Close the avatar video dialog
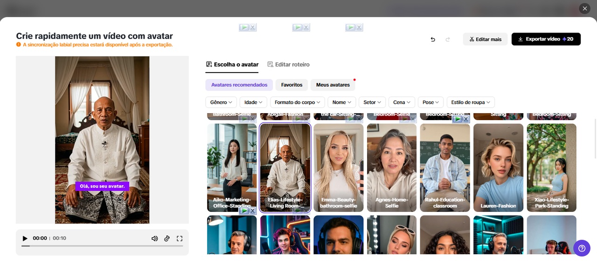 coord(584,8)
